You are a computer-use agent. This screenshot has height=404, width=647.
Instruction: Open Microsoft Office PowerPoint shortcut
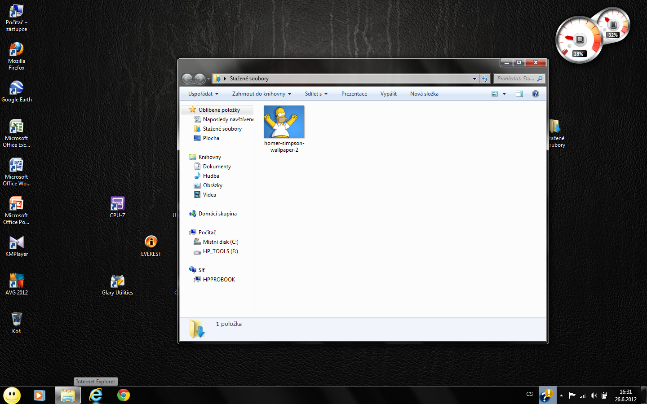[x=16, y=211]
